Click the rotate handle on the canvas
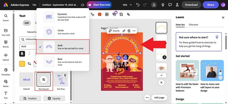228x104 pixels. pyautogui.click(x=125, y=58)
